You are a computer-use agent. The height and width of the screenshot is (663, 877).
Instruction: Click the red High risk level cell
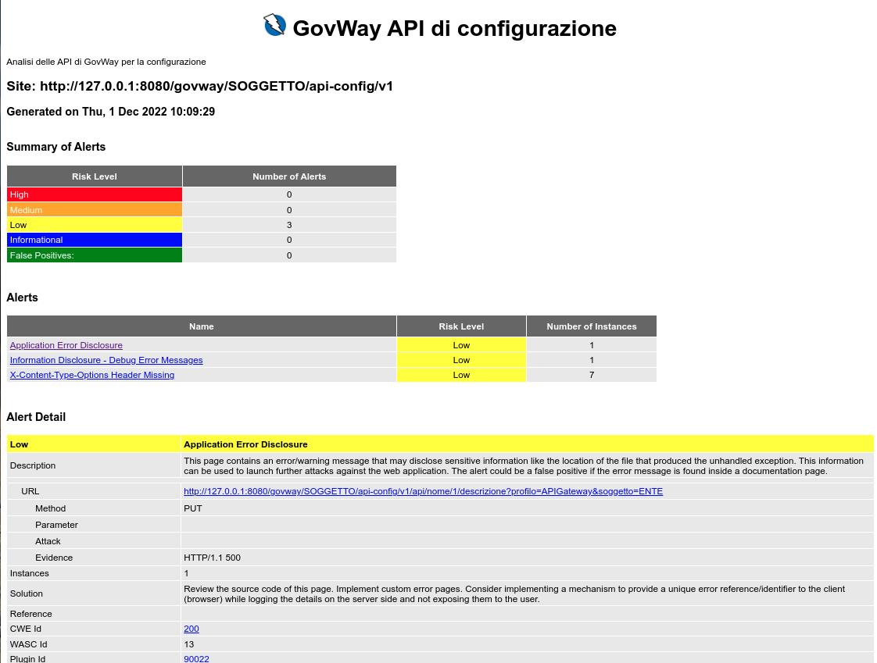click(95, 194)
